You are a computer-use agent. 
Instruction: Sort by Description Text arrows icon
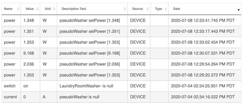(x=125, y=9)
